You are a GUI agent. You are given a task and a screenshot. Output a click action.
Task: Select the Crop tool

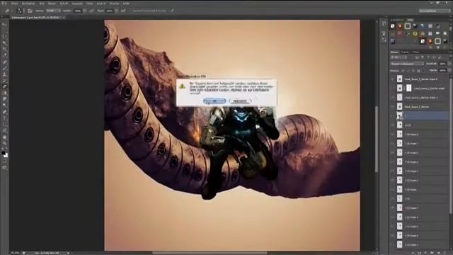[x=4, y=50]
